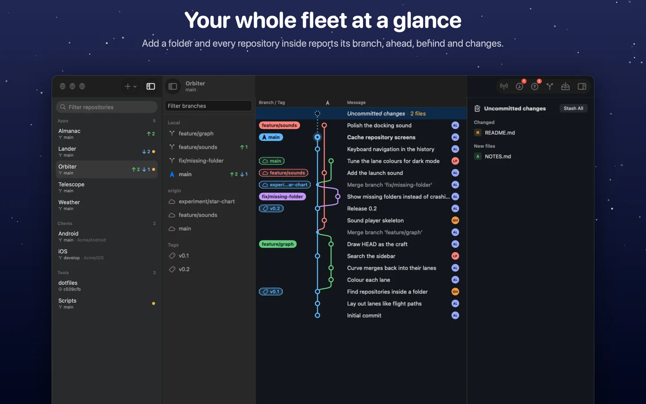Click the fix/missing-folder purple label
The width and height of the screenshot is (646, 404).
pos(282,197)
